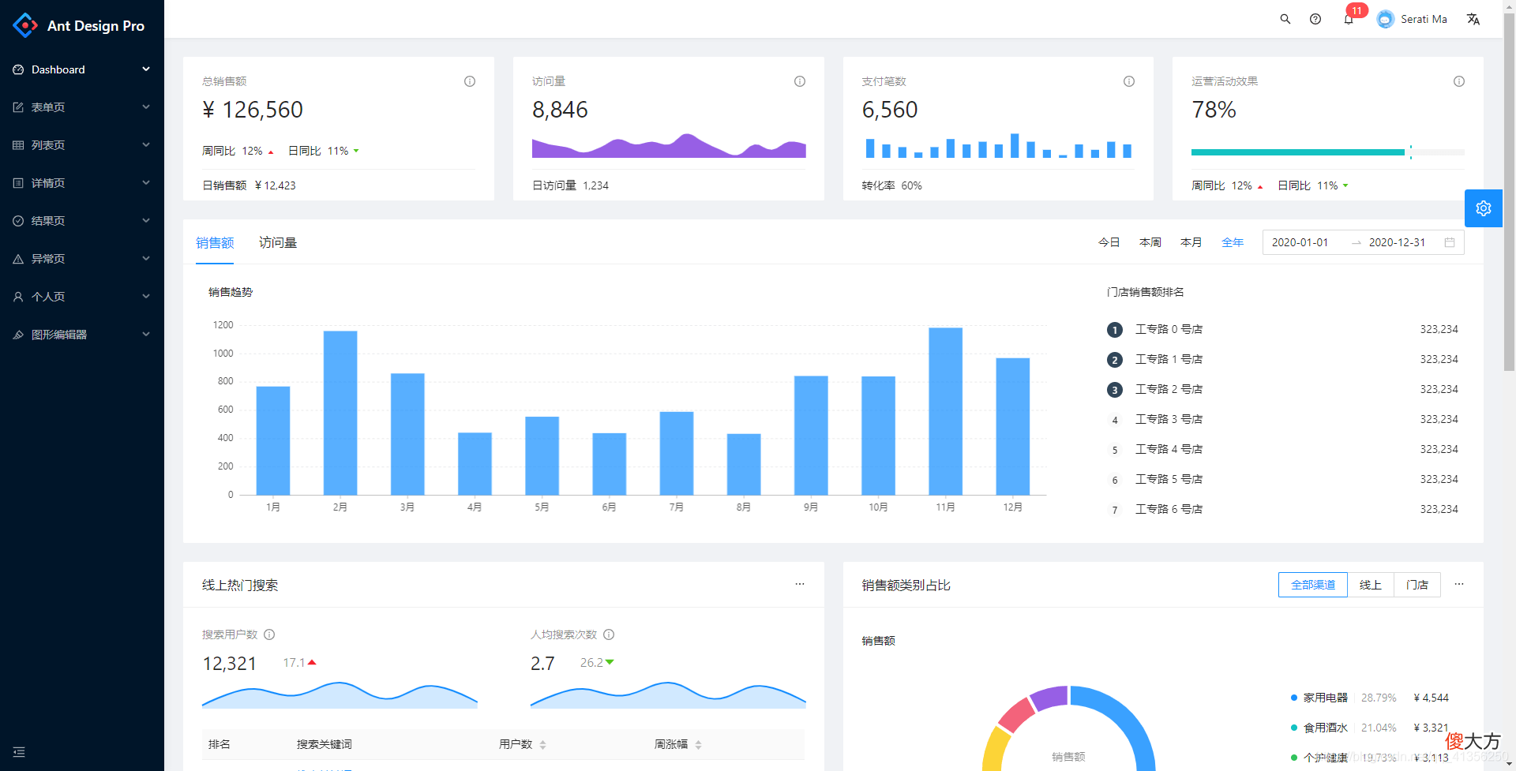Select 门店 channel option
The height and width of the screenshot is (771, 1516).
click(1417, 585)
